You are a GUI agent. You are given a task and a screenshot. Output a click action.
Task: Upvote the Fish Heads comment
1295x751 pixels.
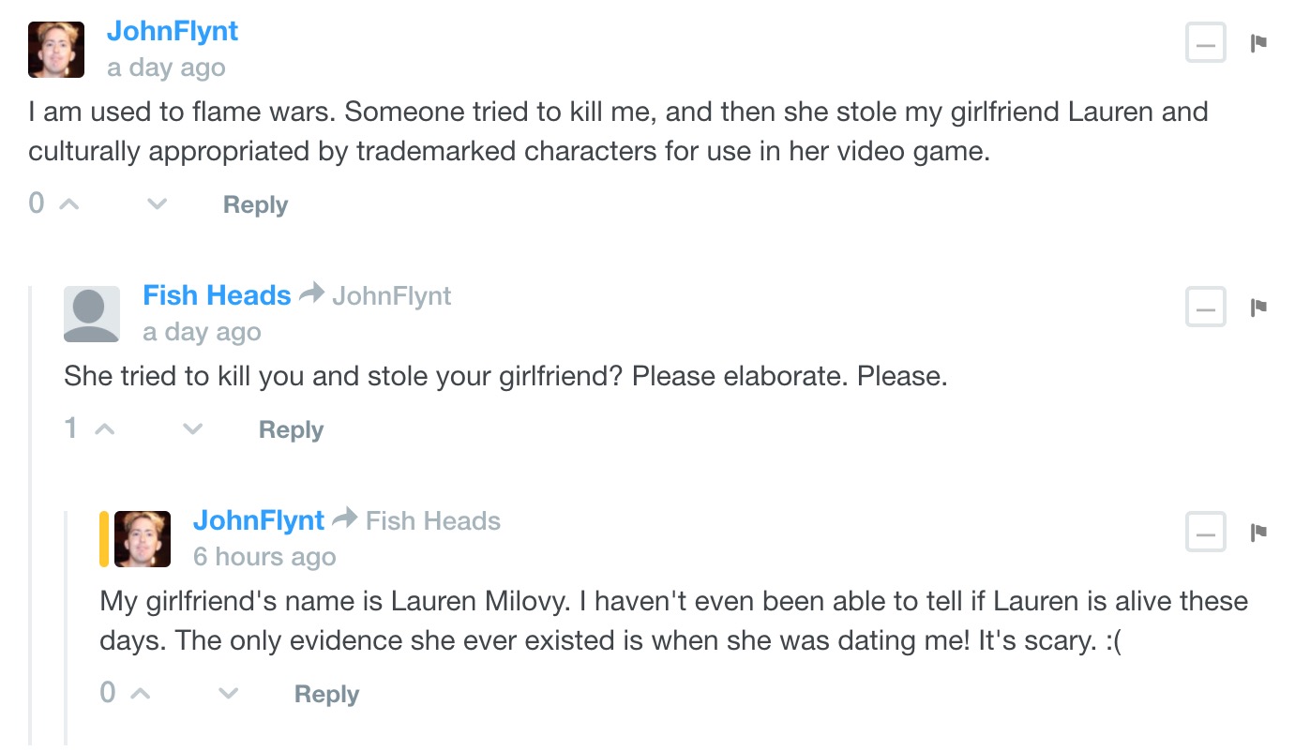pyautogui.click(x=105, y=428)
